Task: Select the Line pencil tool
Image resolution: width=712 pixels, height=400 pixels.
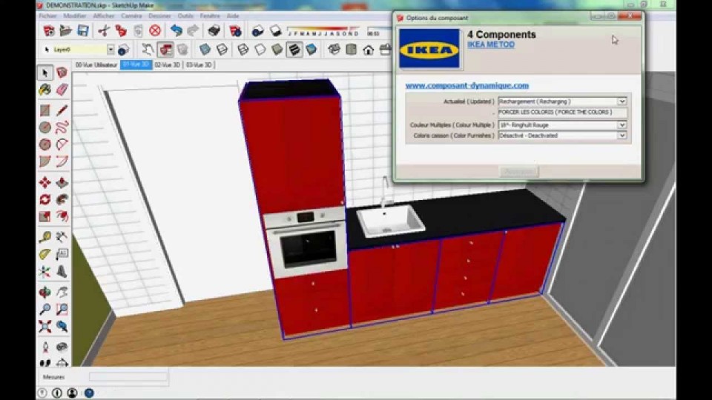Action: 62,110
